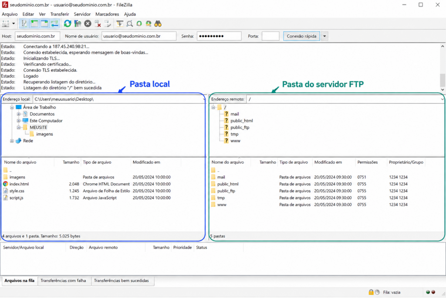Click the Senha password field
446x298 pixels.
219,36
